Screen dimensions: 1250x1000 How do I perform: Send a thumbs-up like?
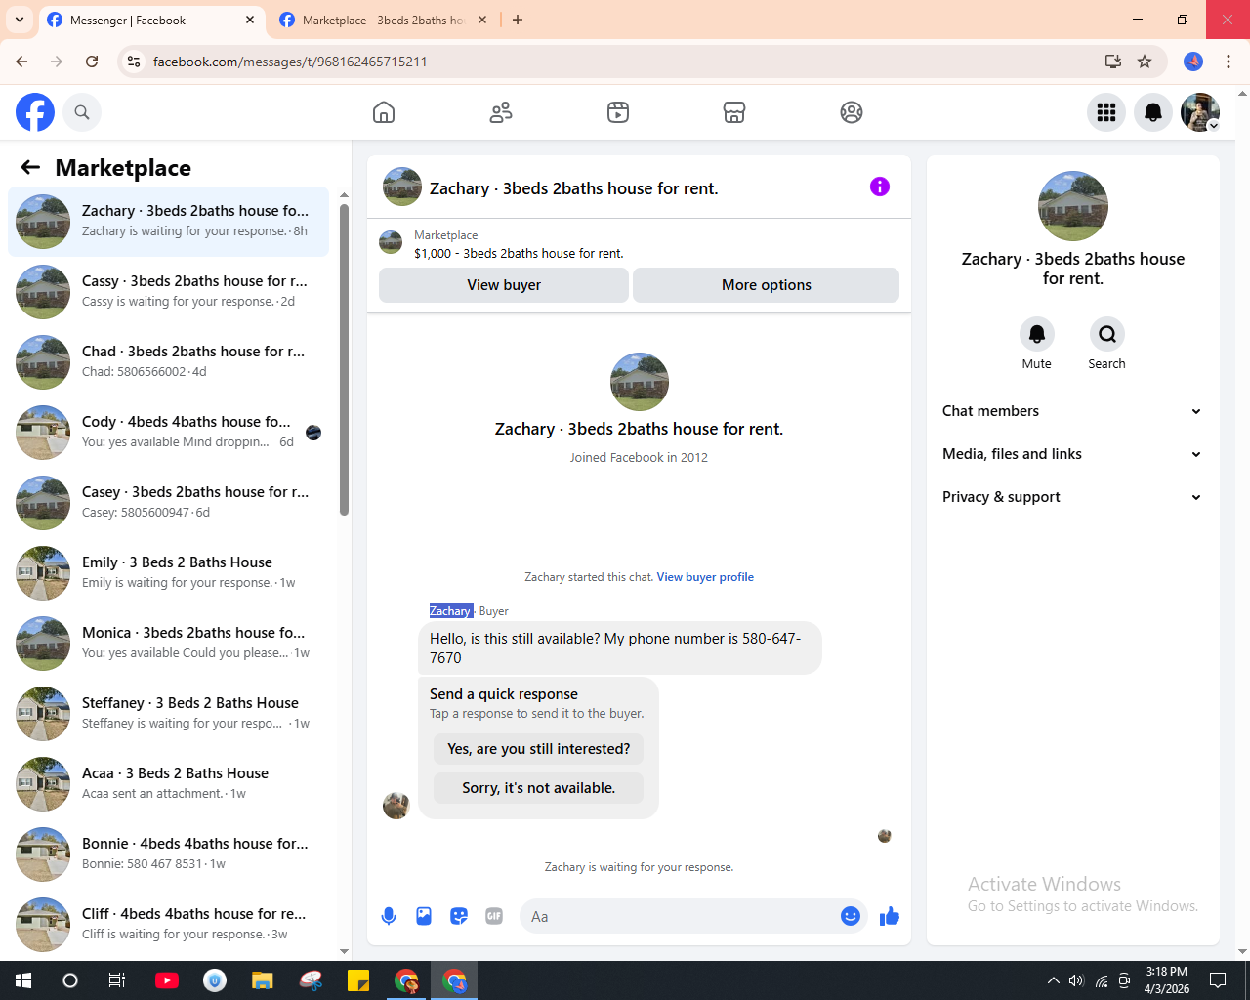click(x=890, y=916)
